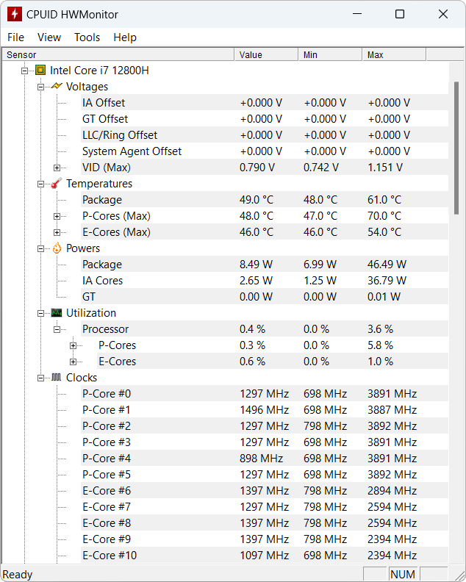This screenshot has width=466, height=582.
Task: Select the E-Cores (Max) label
Action: [116, 232]
